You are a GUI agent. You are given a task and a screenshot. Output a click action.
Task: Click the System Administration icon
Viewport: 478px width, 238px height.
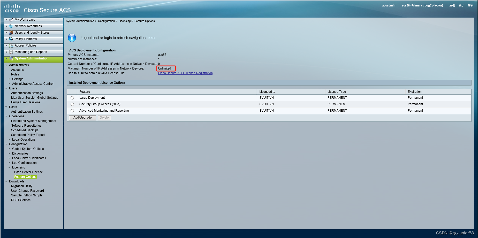tap(11, 58)
